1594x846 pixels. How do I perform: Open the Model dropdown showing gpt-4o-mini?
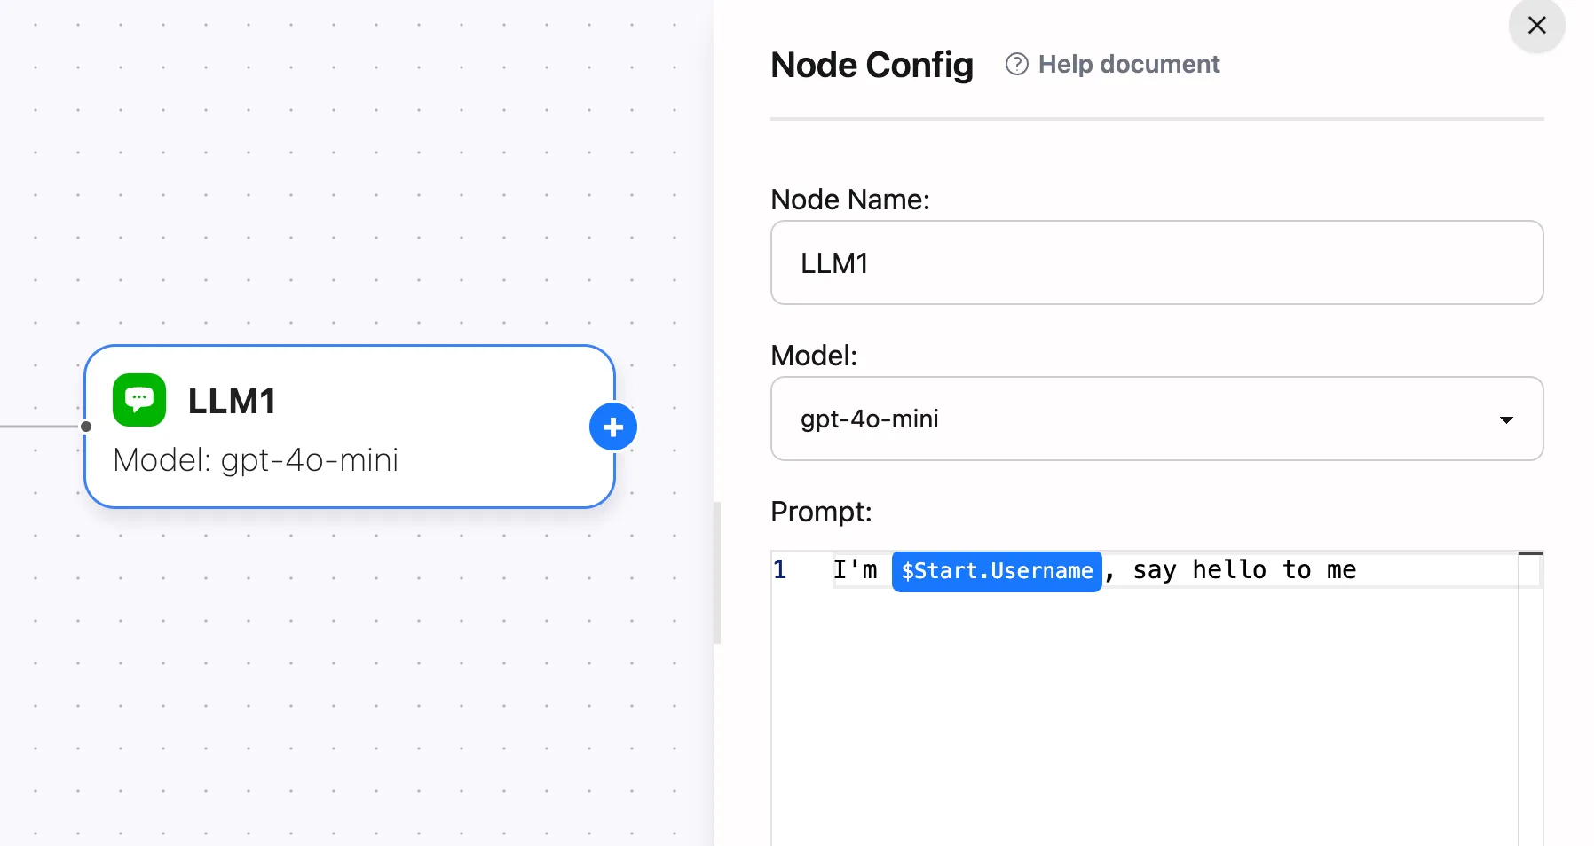pos(1156,419)
